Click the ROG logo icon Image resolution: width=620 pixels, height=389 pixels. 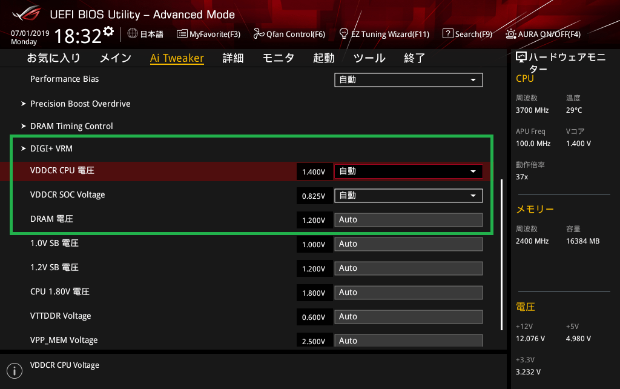(x=27, y=13)
